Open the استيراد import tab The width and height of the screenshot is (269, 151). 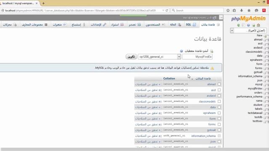[117, 25]
